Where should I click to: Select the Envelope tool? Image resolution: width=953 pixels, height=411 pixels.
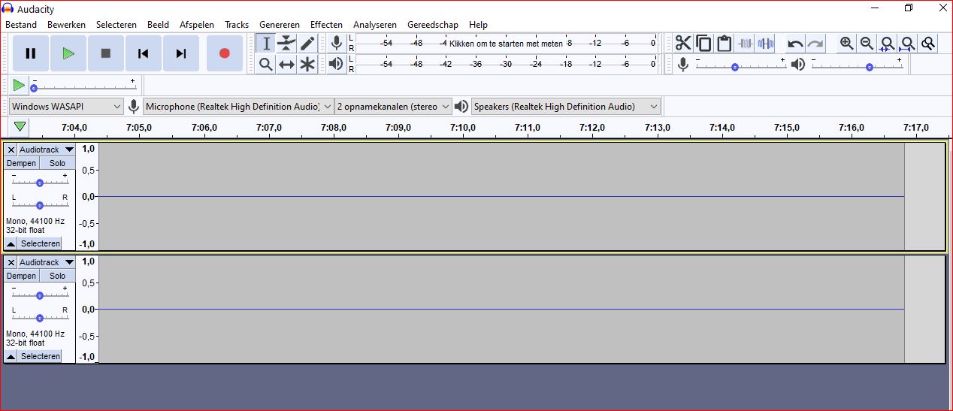click(x=286, y=44)
